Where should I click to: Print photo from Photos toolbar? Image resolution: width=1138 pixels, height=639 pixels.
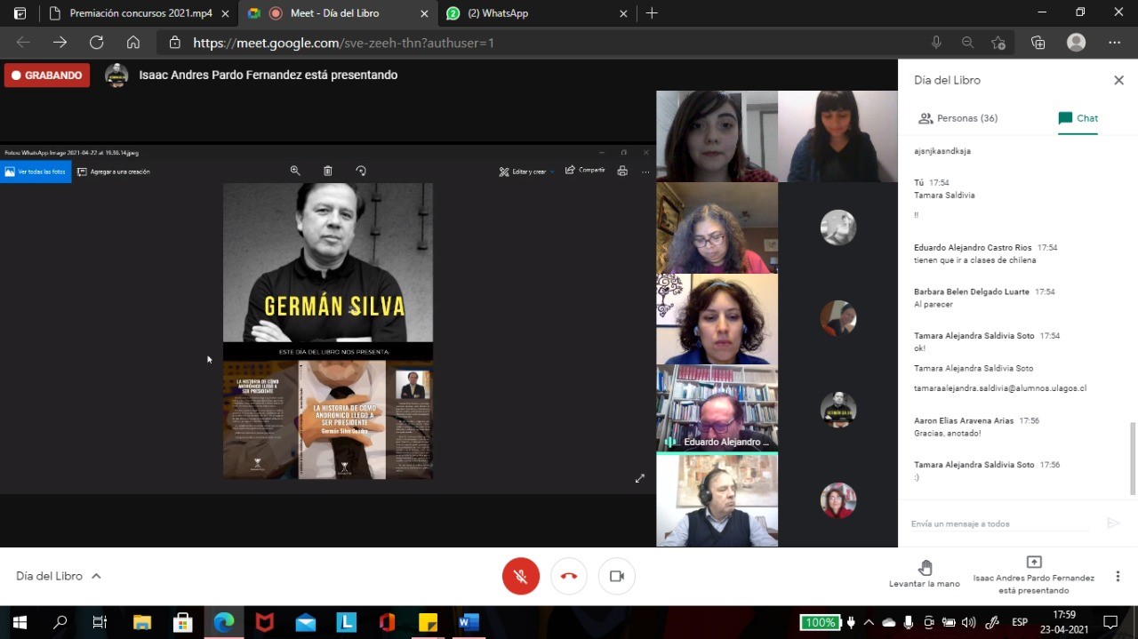(x=622, y=171)
